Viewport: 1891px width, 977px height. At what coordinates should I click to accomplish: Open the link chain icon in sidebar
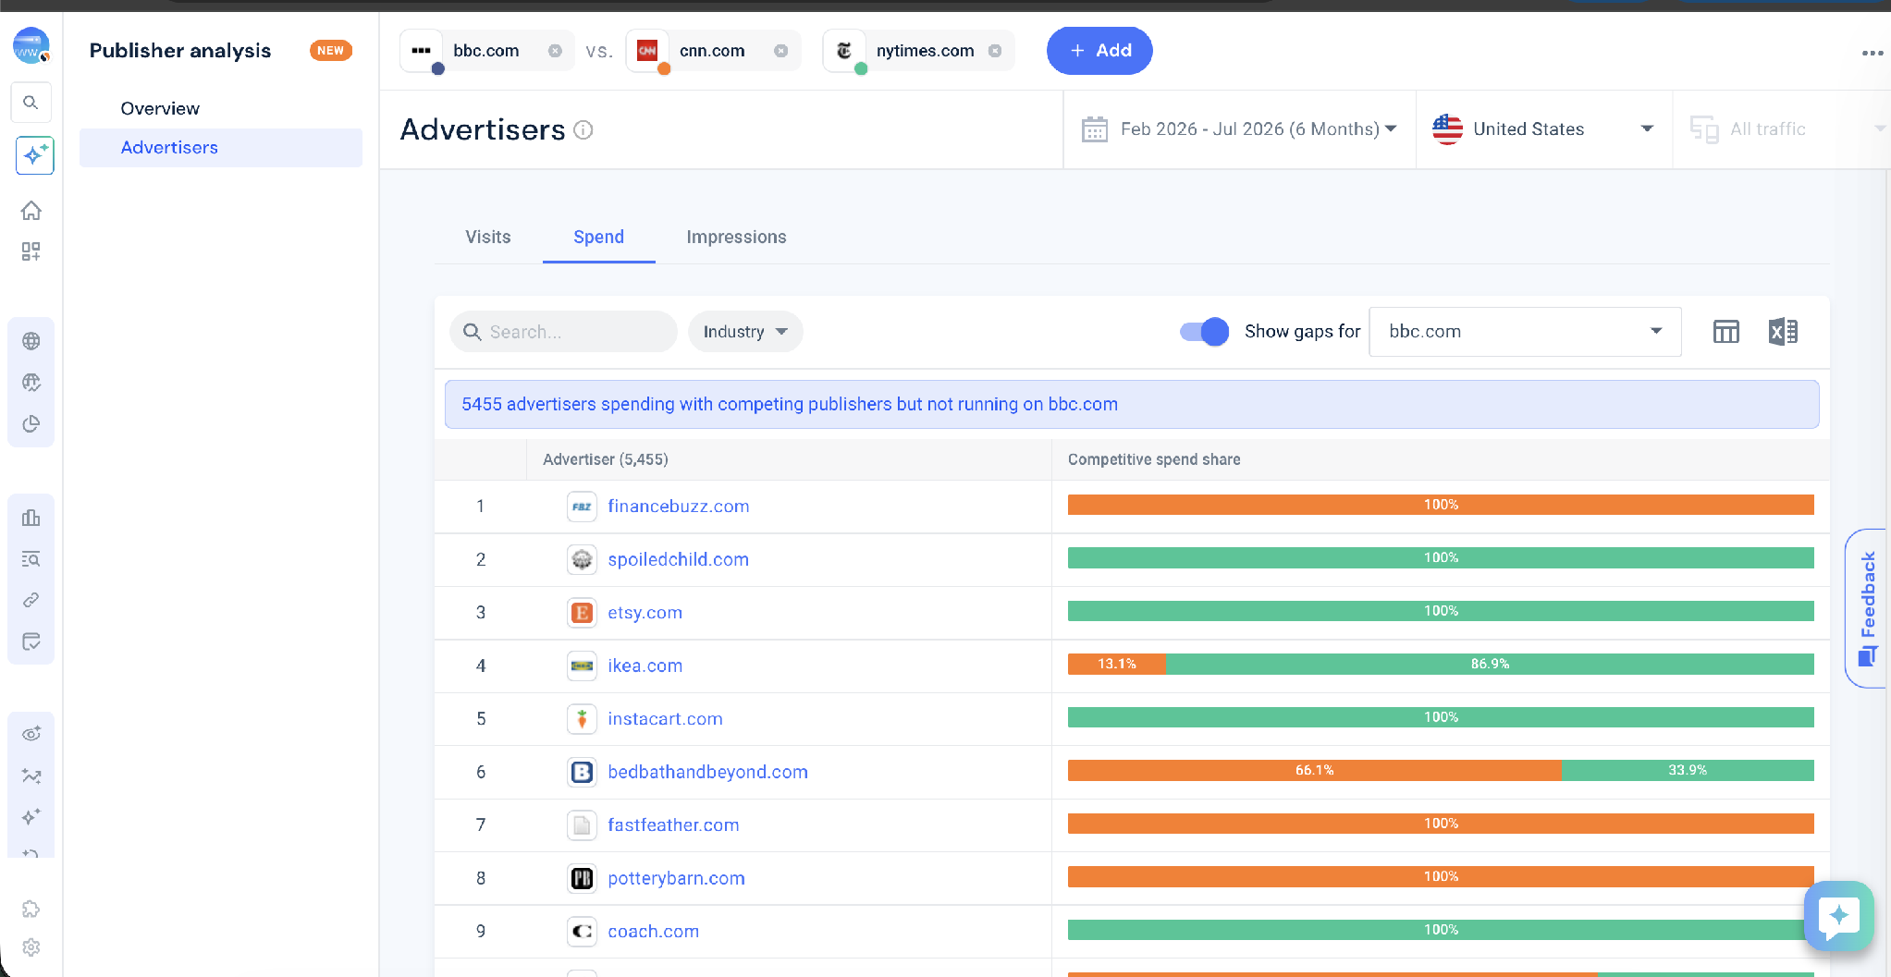click(31, 601)
